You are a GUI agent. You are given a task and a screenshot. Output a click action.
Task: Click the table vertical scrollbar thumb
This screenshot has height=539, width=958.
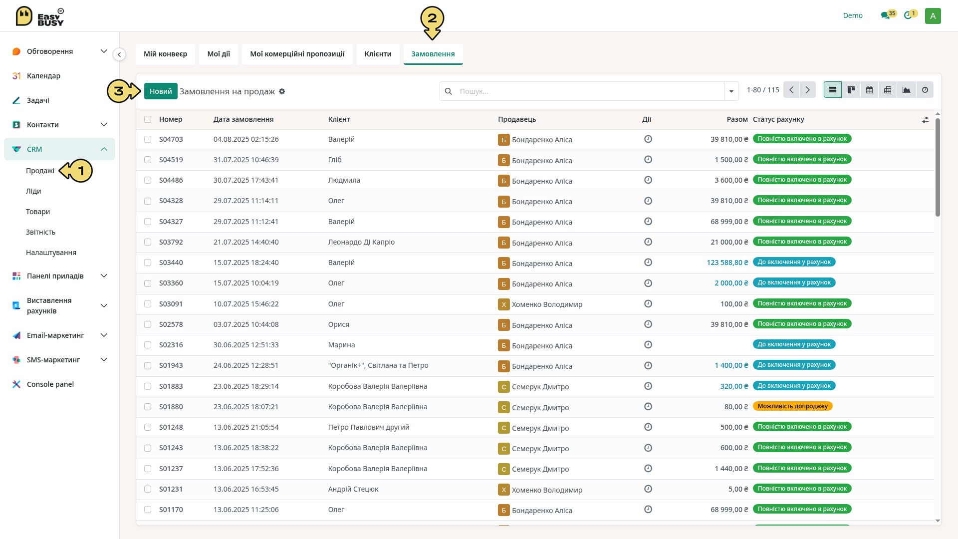click(938, 168)
